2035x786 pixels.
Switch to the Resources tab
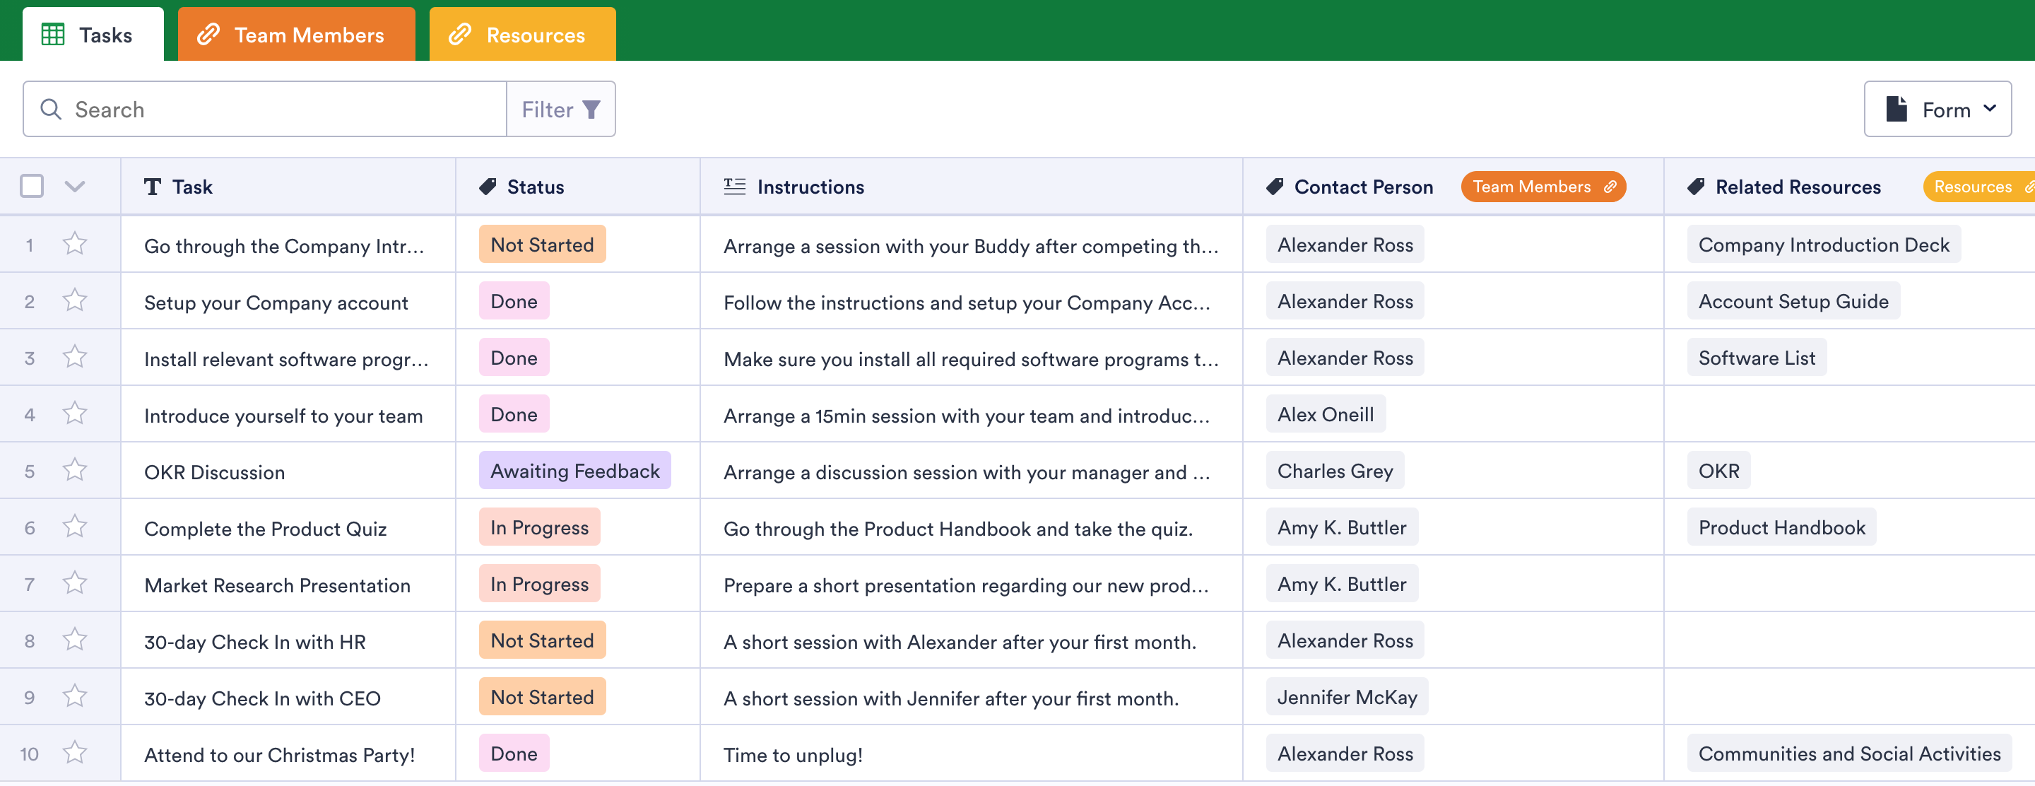pyautogui.click(x=522, y=35)
